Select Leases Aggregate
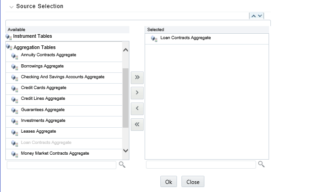The width and height of the screenshot is (336, 192). (x=38, y=131)
